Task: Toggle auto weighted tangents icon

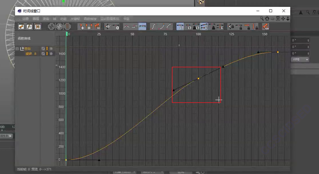Action: click(x=196, y=27)
